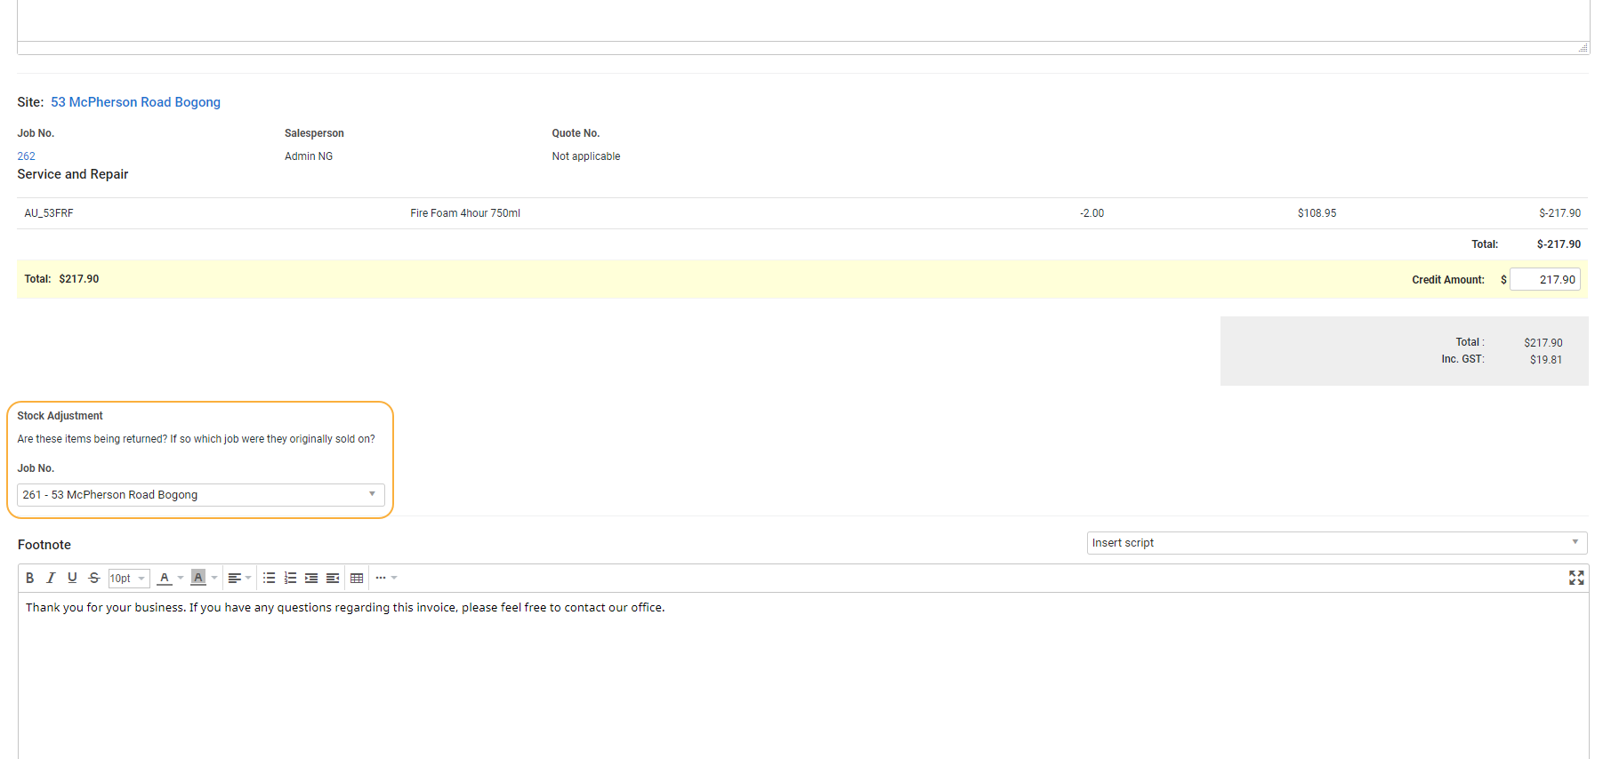Apply background highlight color icon
Viewport: 1603px width, 759px height.
198,578
